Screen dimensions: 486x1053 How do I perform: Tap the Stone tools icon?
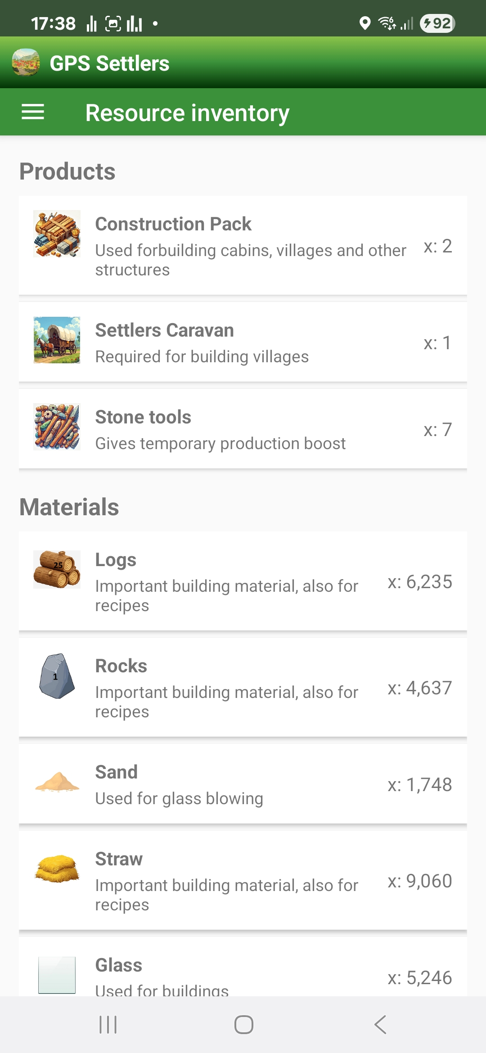(x=57, y=427)
